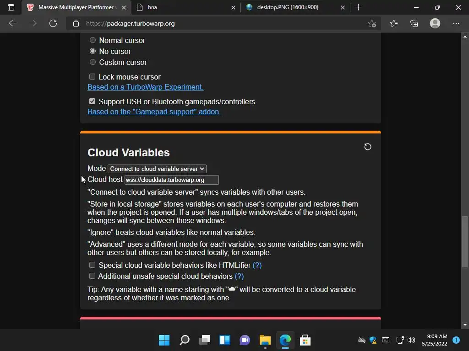This screenshot has width=469, height=351.
Task: Select the No cursor option
Action: coord(93,51)
